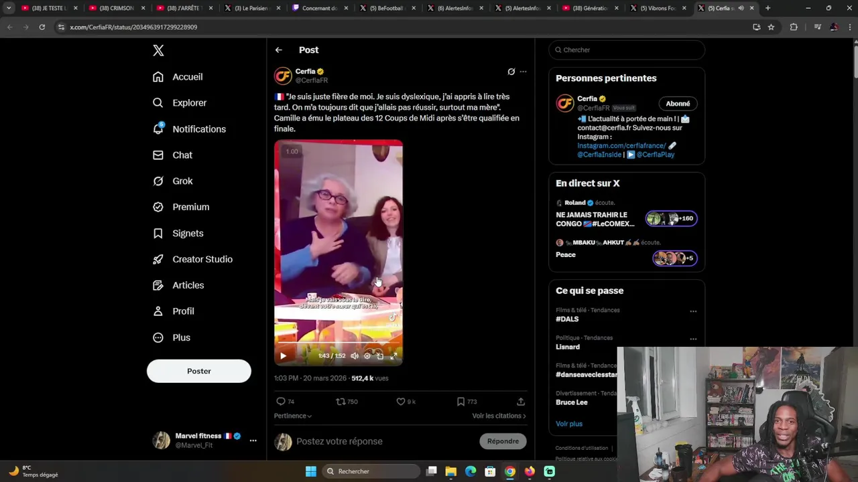Mute the video sound
This screenshot has width=858, height=482.
click(355, 356)
